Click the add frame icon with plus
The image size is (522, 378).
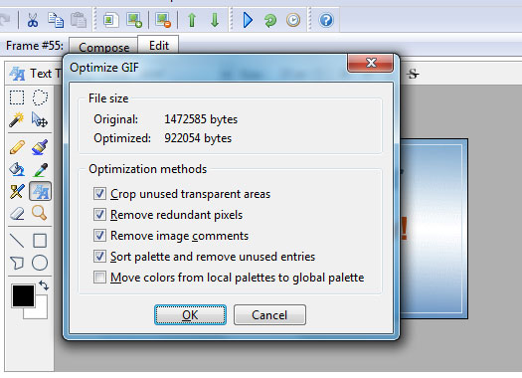(134, 20)
